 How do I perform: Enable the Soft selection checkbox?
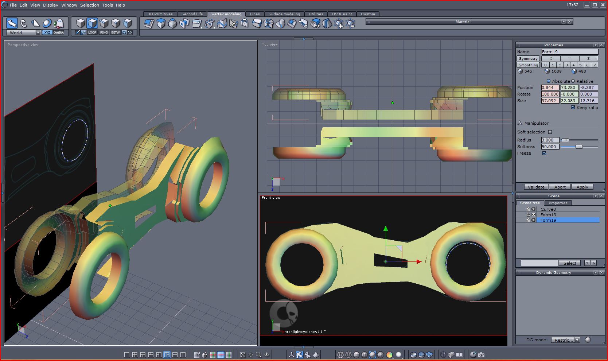point(550,132)
